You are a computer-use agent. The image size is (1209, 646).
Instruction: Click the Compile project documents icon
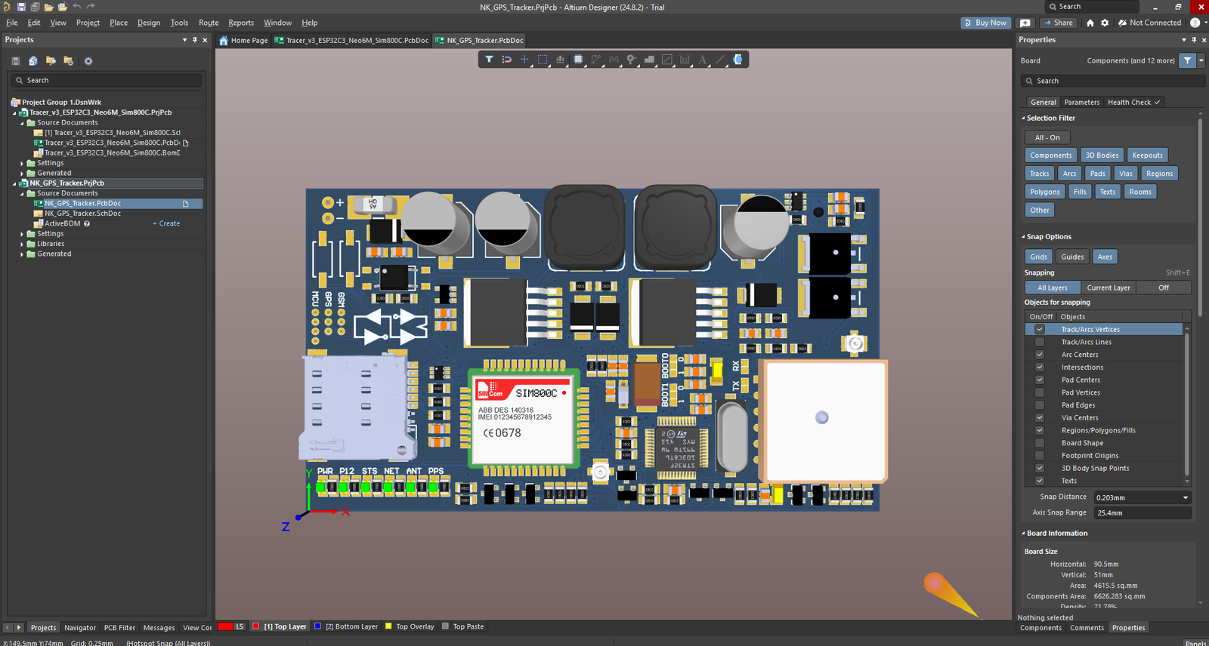[x=32, y=61]
